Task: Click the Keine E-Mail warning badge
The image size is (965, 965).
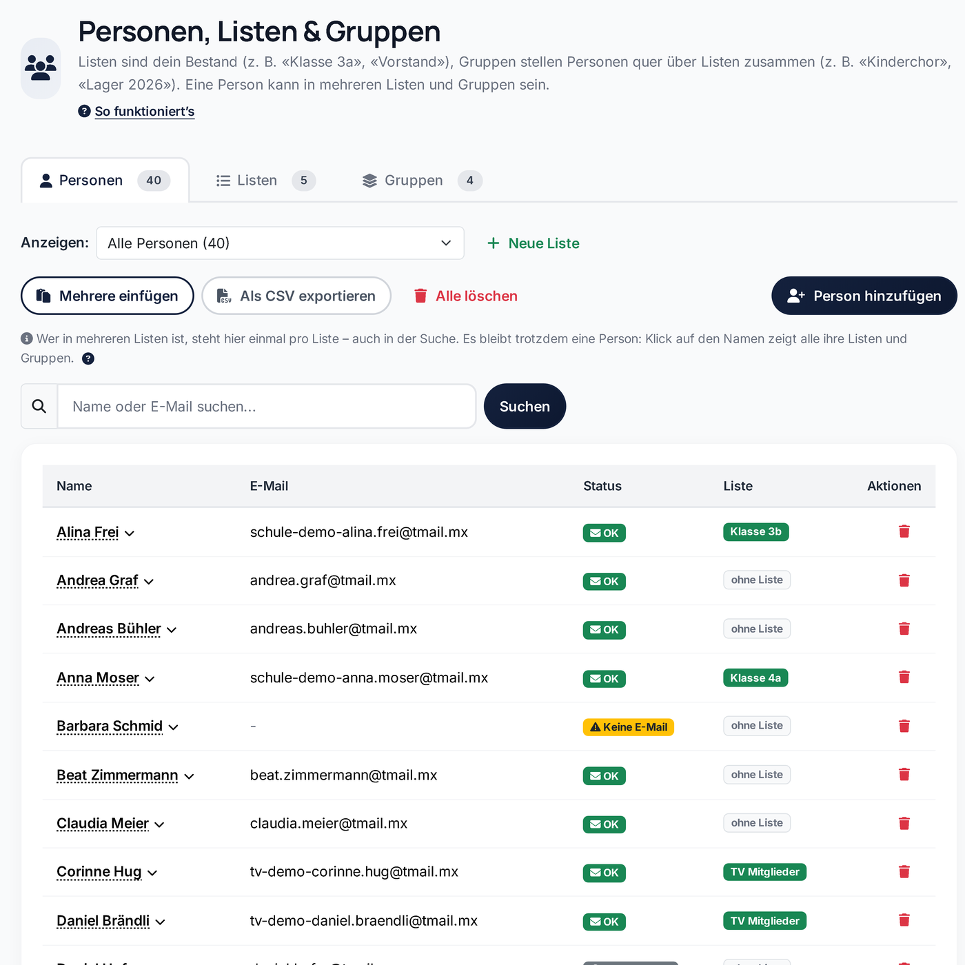Action: tap(629, 727)
